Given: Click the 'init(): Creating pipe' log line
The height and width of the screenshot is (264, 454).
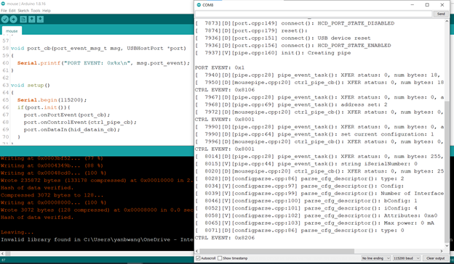Looking at the screenshot, I should [273, 53].
